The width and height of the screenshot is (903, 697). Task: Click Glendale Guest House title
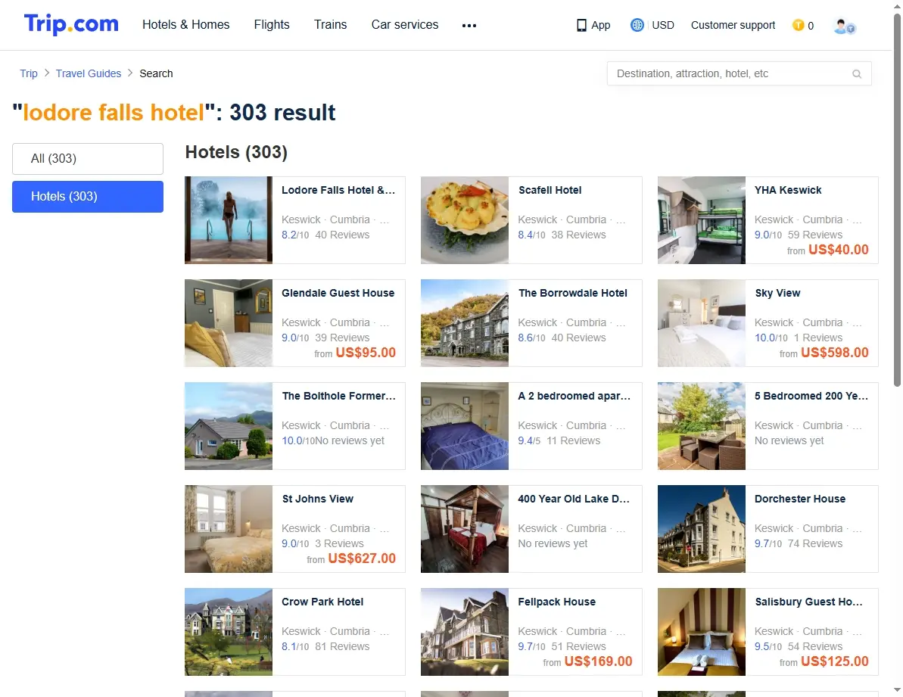pyautogui.click(x=338, y=294)
